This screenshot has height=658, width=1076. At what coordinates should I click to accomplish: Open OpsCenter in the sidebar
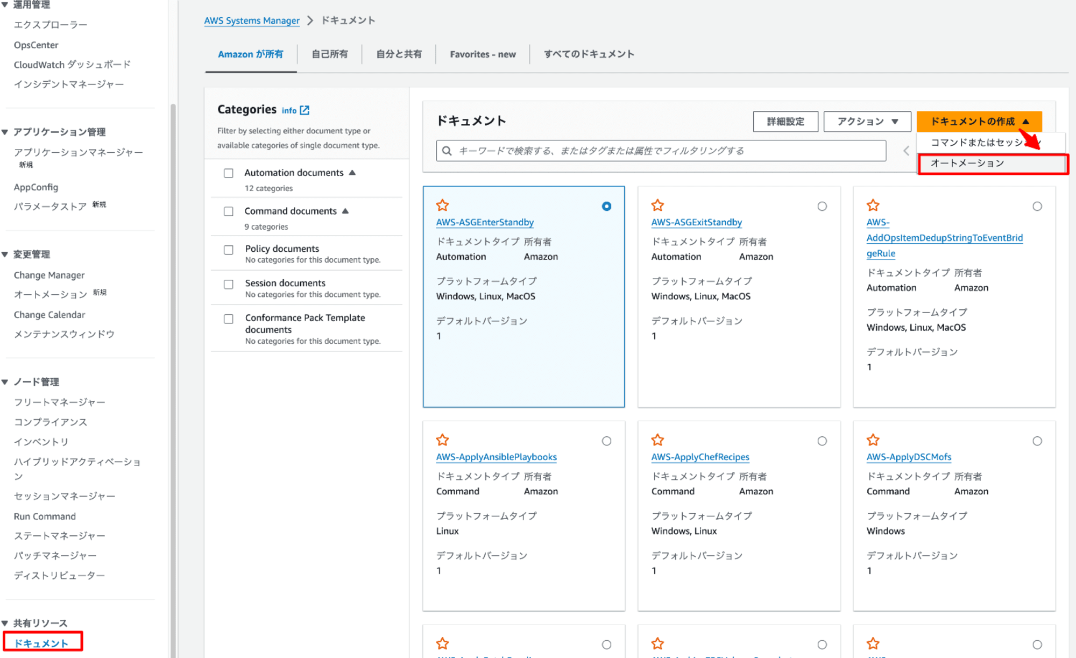(x=36, y=45)
